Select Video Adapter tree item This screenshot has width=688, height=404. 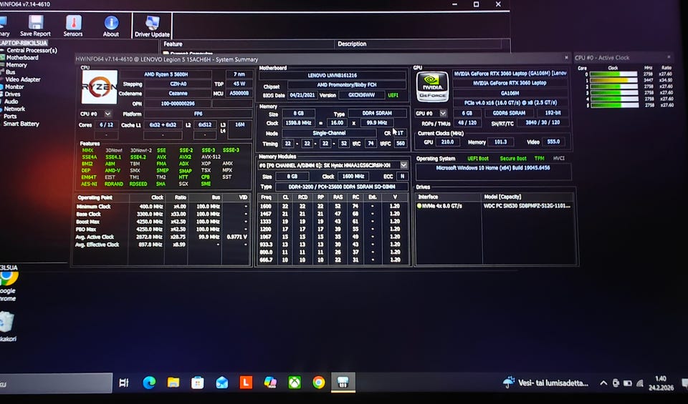pyautogui.click(x=23, y=79)
